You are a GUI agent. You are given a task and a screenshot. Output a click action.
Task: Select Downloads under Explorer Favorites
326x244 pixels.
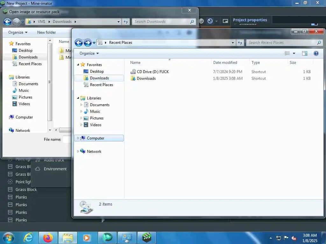coord(99,78)
